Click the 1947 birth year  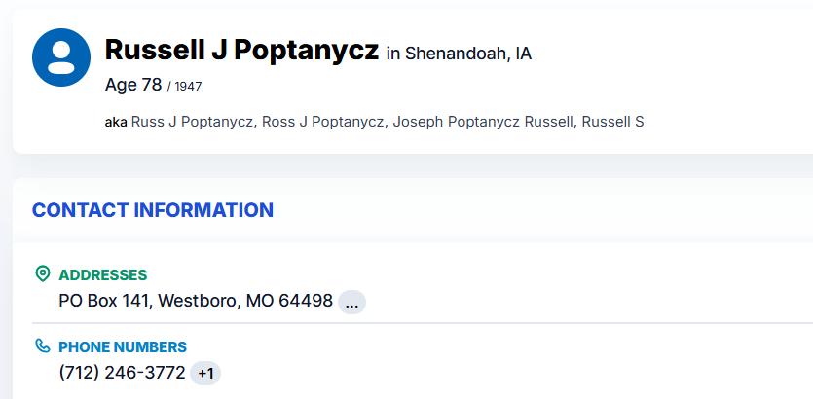(188, 87)
